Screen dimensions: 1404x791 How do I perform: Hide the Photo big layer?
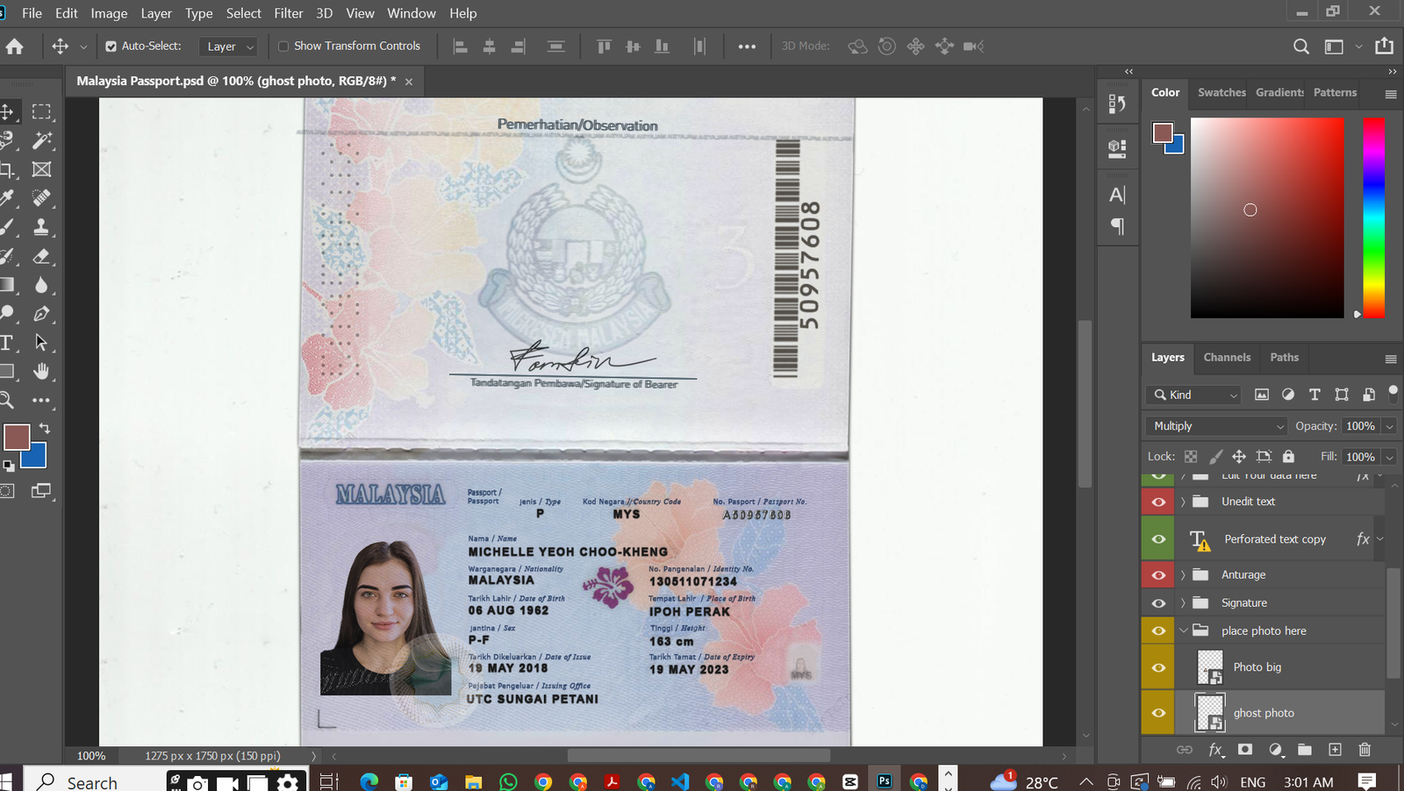coord(1158,667)
